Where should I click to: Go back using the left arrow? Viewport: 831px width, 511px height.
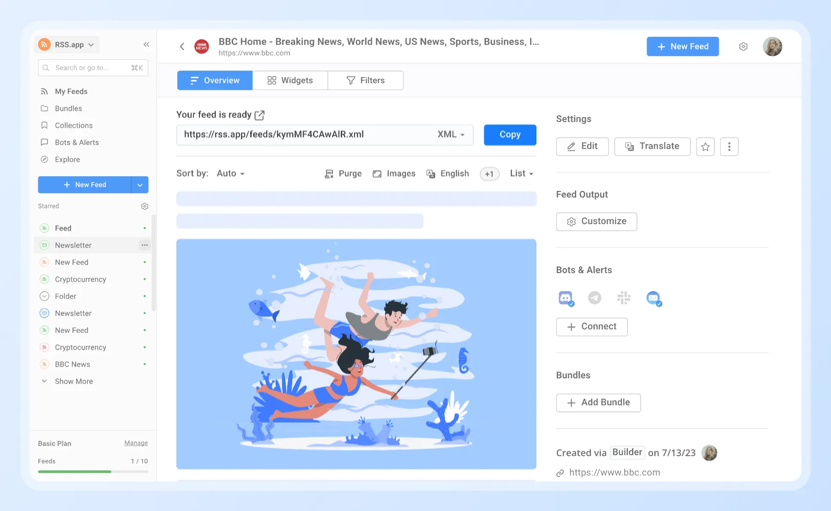click(x=182, y=47)
